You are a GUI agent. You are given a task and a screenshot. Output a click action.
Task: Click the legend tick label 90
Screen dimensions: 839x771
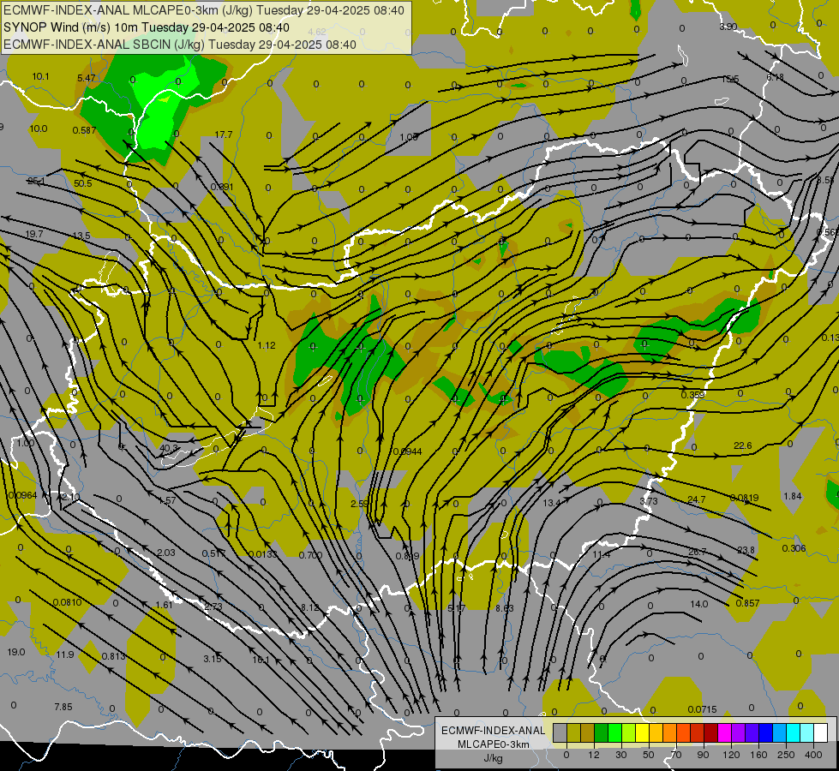(x=703, y=755)
